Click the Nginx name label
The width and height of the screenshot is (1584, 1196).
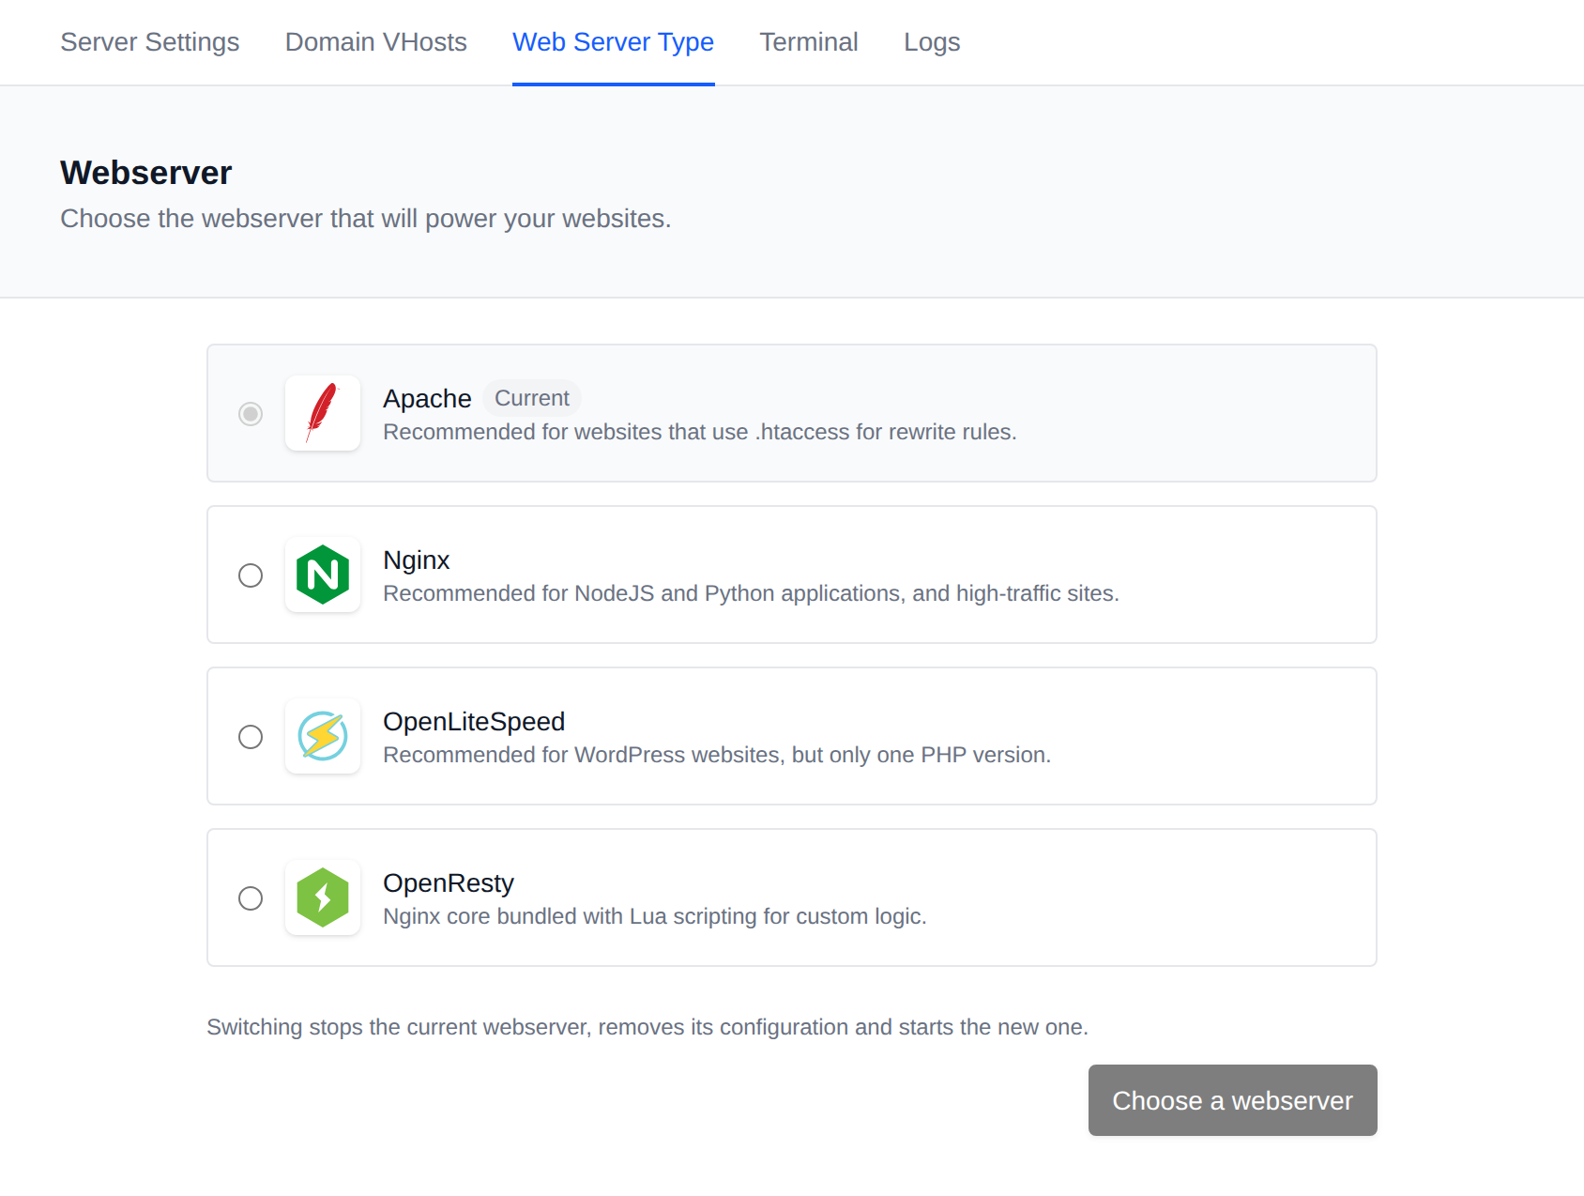[417, 560]
